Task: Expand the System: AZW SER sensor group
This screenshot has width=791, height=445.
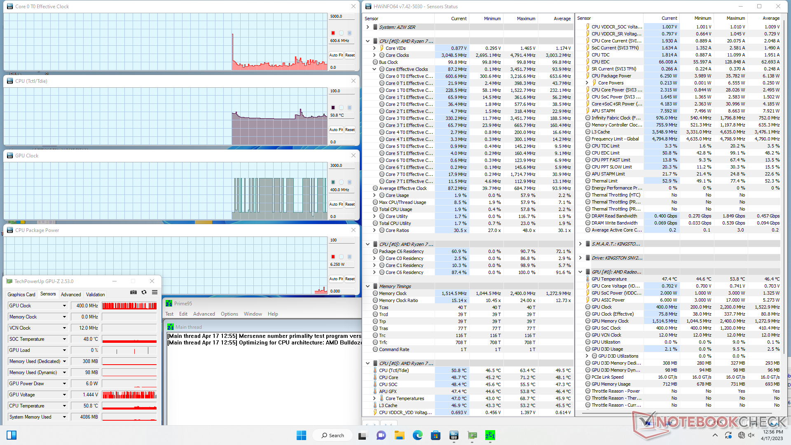Action: (367, 27)
